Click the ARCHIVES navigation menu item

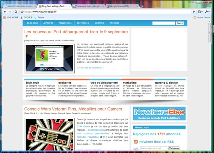coord(115,23)
